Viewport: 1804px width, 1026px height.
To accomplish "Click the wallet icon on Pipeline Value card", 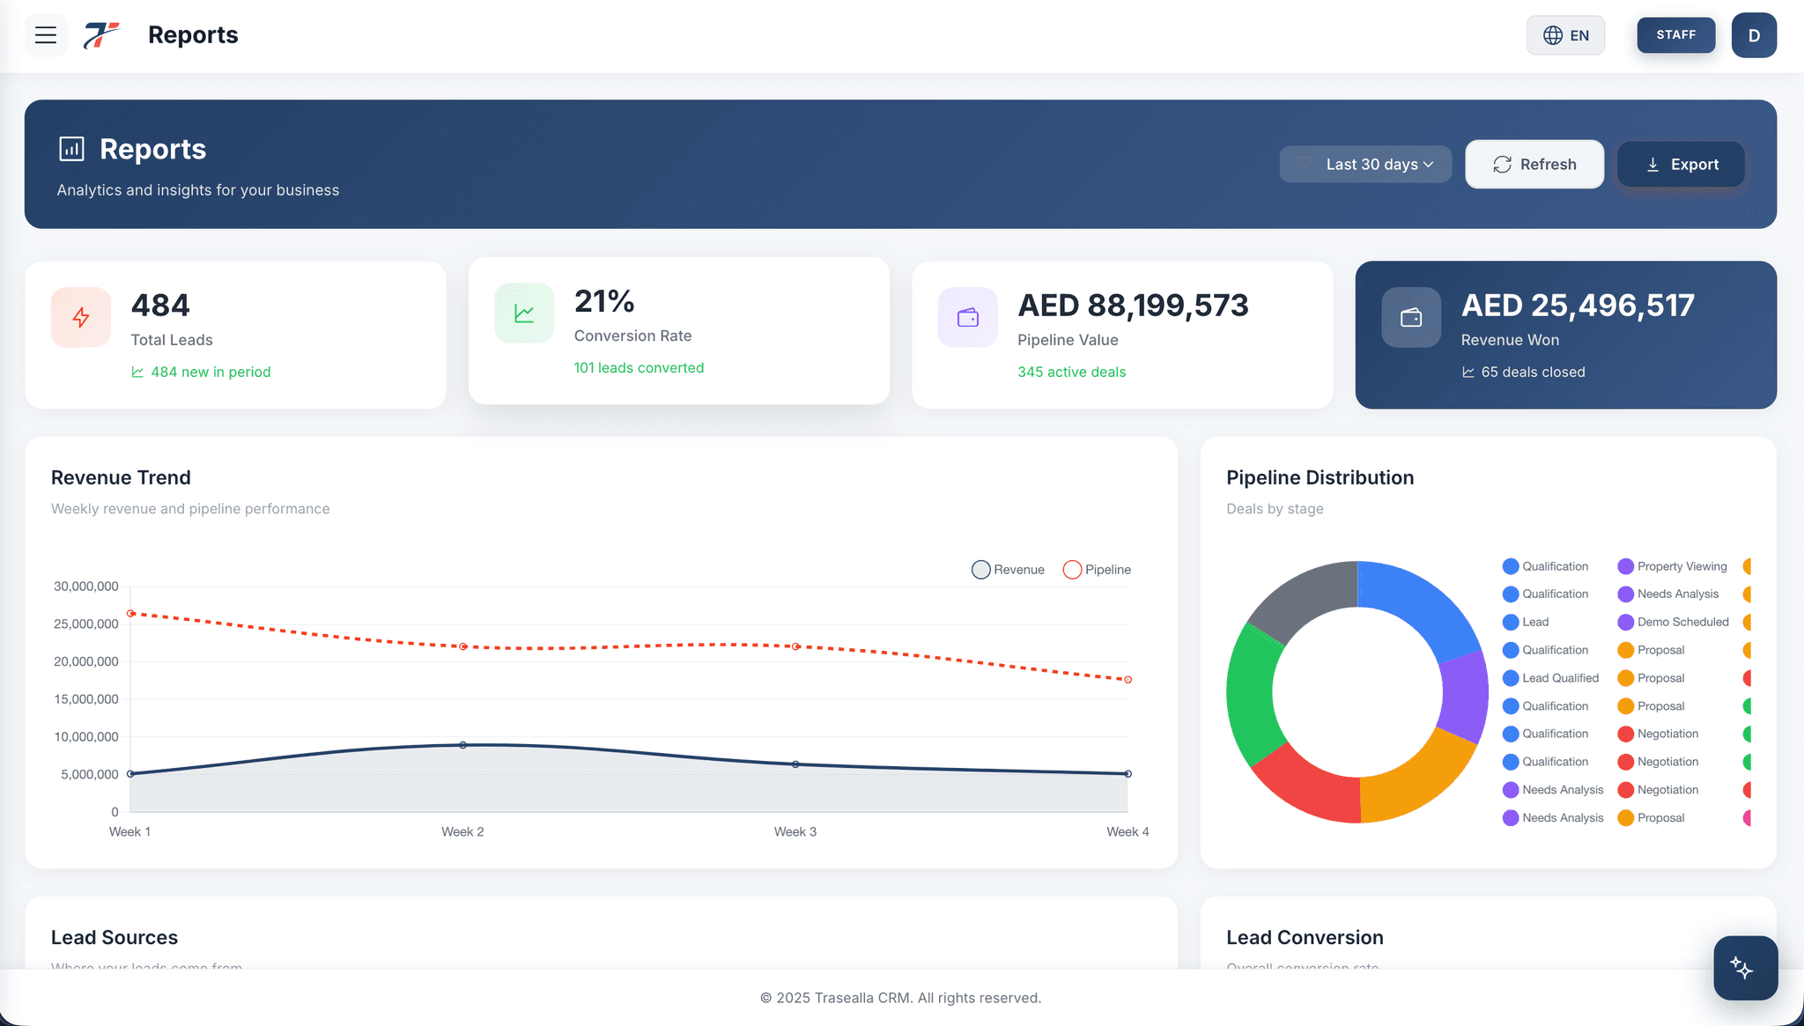I will tap(967, 317).
